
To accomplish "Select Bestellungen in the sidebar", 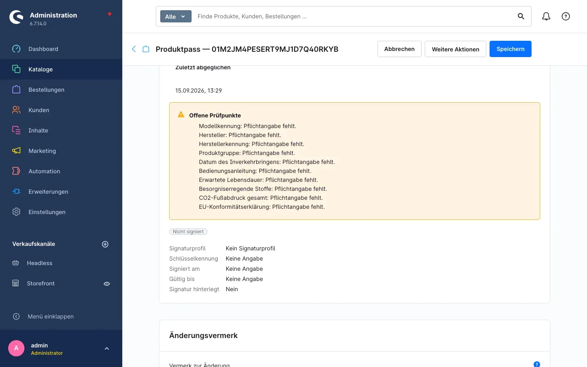I will pyautogui.click(x=61, y=90).
